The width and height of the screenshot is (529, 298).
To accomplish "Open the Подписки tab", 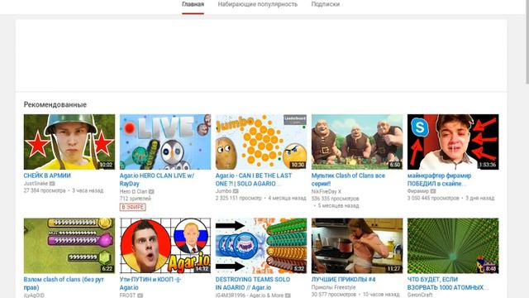I will 325,4.
